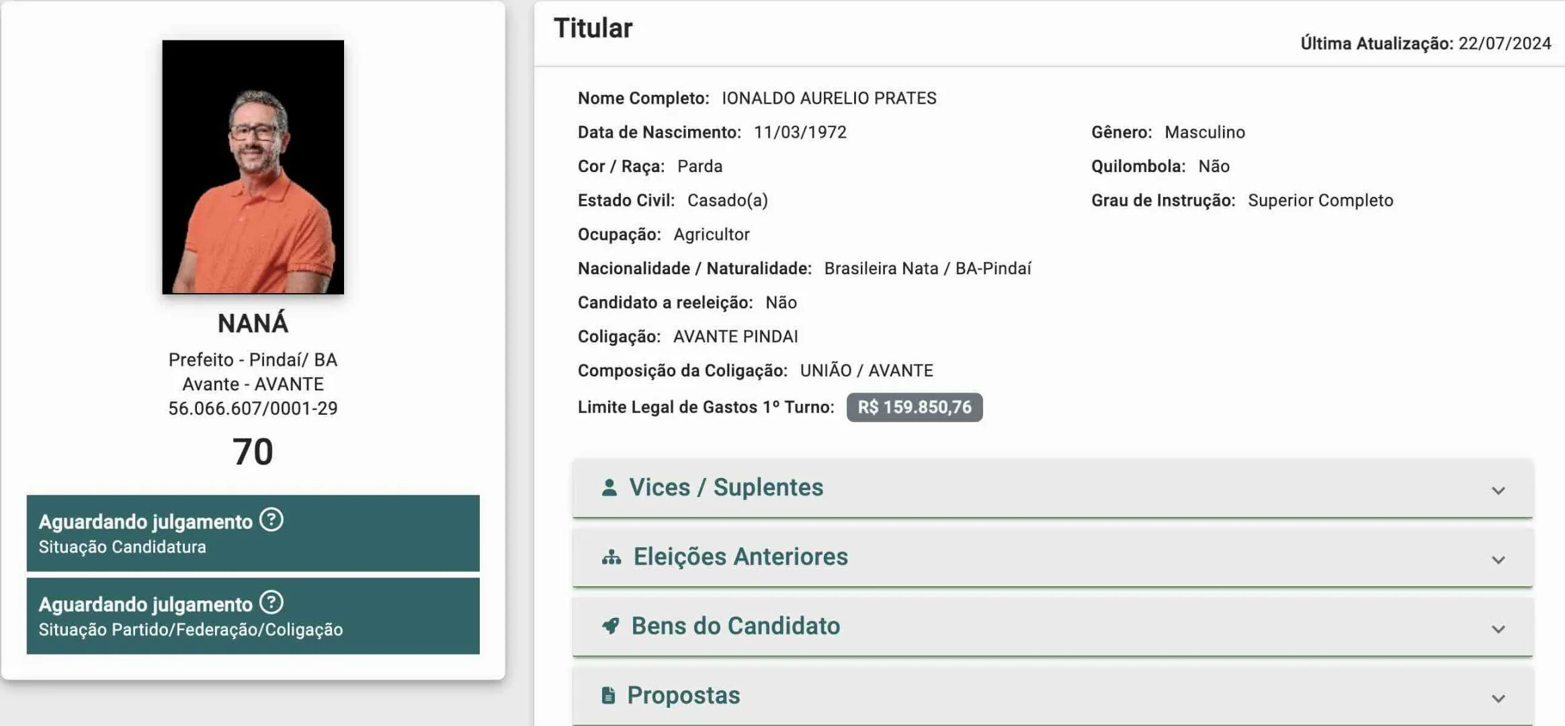The image size is (1565, 726).
Task: Open help icon for Situação Candidatura
Action: [271, 520]
